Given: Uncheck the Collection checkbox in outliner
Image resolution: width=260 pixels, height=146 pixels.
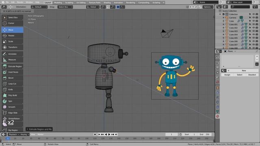Looking at the screenshot, I should click(223, 14).
